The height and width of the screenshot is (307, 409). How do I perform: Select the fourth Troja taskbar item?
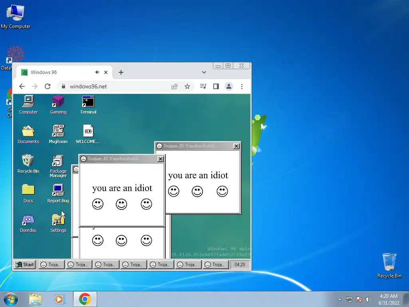(x=133, y=265)
